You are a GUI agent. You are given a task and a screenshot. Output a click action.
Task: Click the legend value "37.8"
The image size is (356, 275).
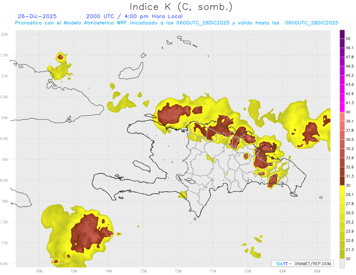pos(350,130)
